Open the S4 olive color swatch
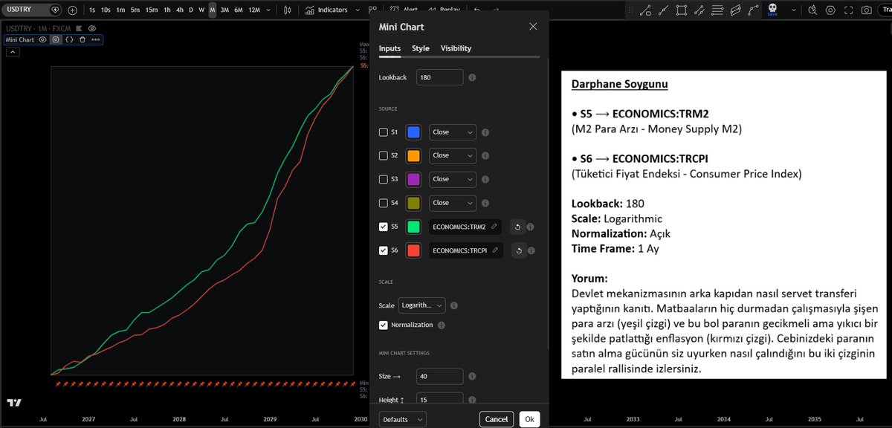 tap(413, 203)
